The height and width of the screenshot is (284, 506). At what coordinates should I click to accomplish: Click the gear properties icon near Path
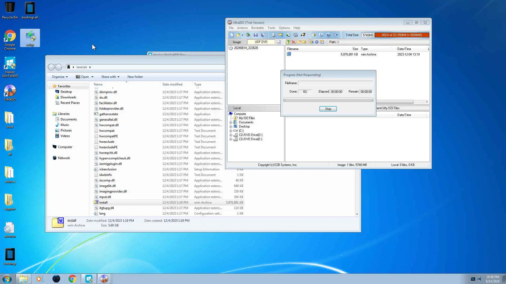point(317,42)
